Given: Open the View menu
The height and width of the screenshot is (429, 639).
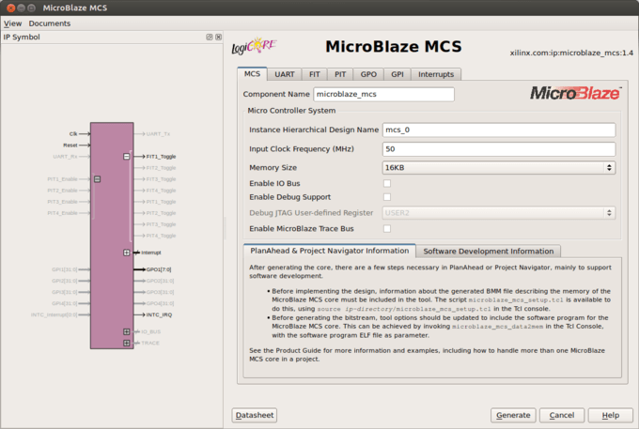Looking at the screenshot, I should point(12,23).
